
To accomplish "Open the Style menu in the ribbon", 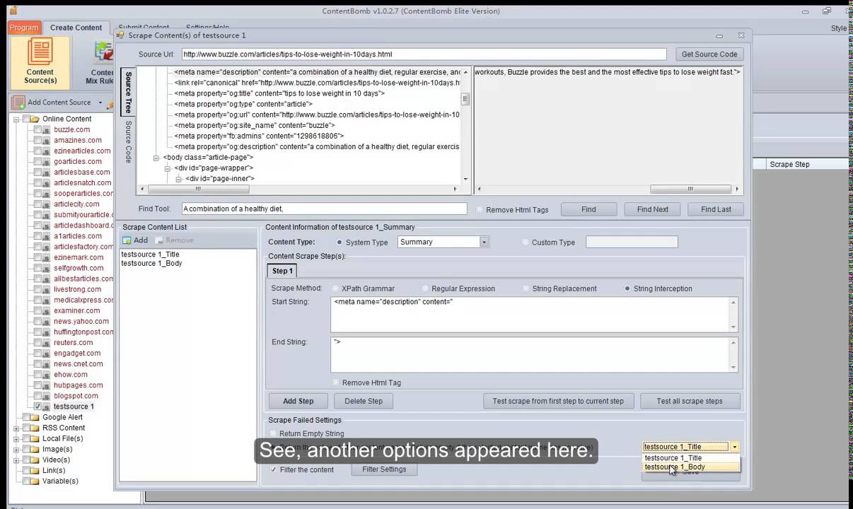I will (x=839, y=28).
